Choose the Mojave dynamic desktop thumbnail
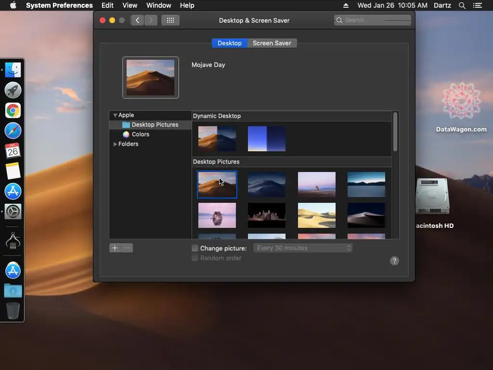The image size is (493, 370). click(217, 139)
